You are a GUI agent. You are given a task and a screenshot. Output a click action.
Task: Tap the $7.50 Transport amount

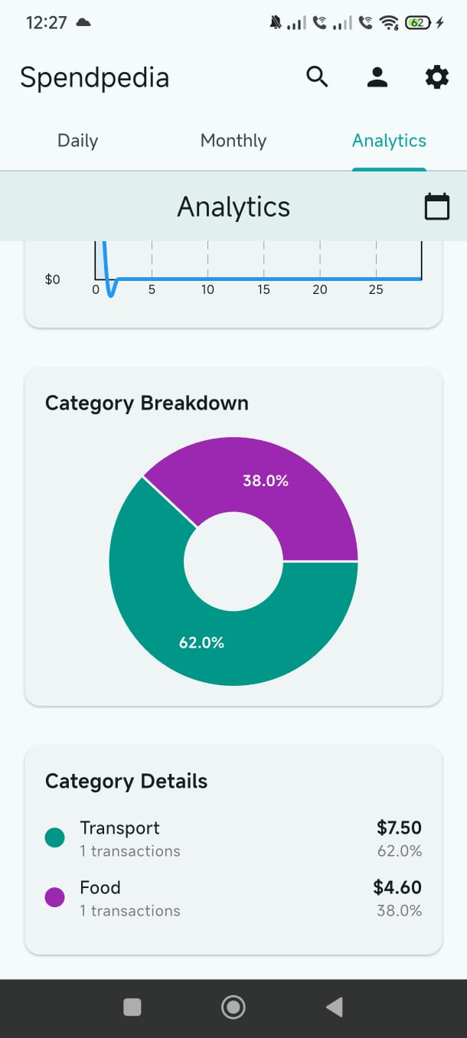coord(399,827)
